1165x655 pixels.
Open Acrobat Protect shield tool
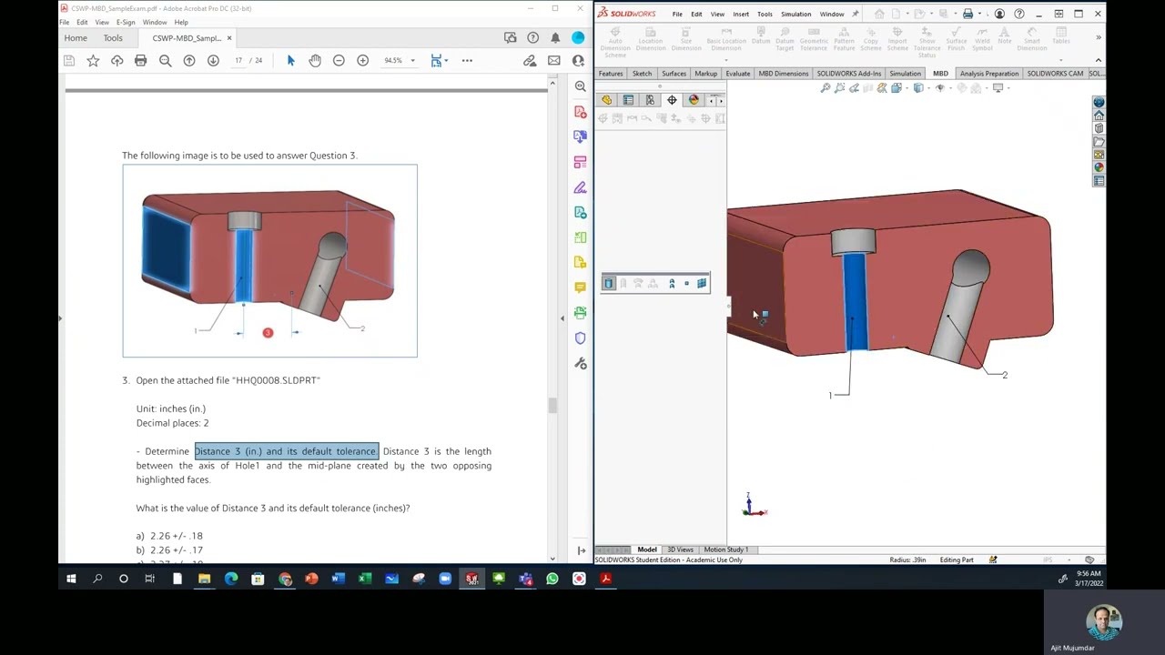(x=580, y=338)
